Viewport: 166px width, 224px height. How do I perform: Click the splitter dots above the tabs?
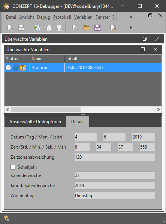click(83, 115)
